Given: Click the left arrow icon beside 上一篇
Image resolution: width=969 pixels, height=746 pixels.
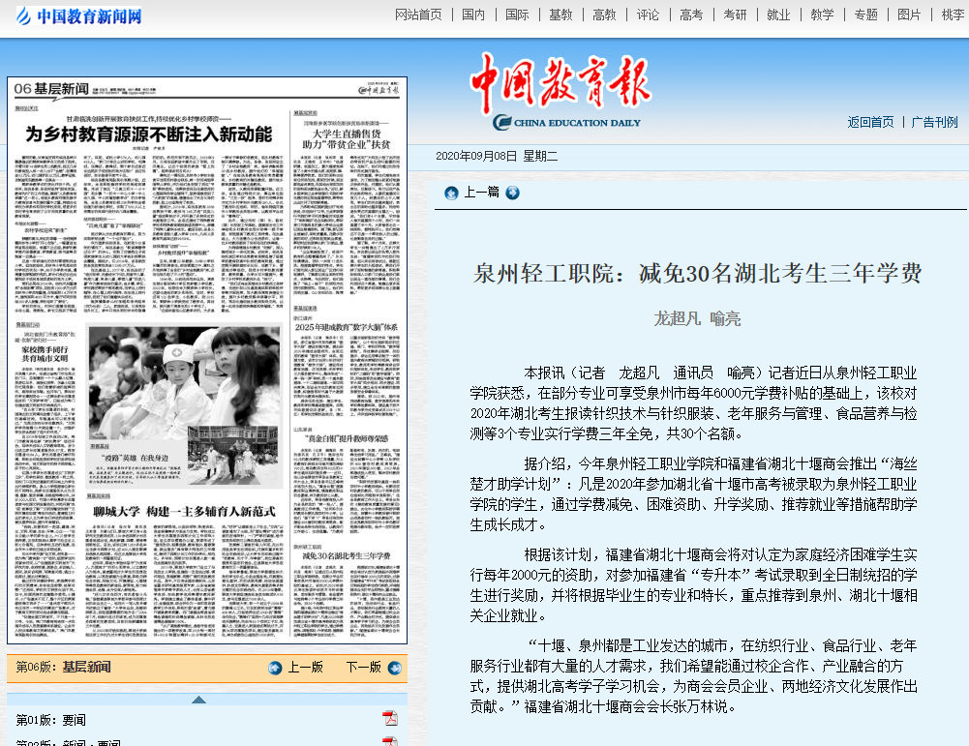Looking at the screenshot, I should [452, 194].
